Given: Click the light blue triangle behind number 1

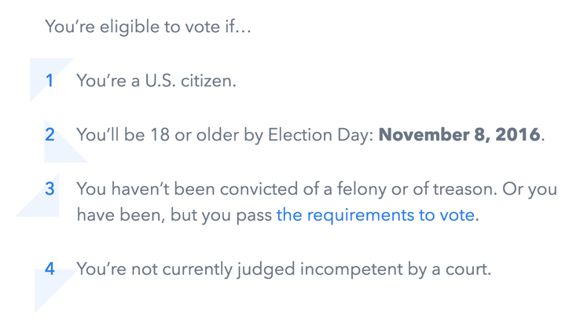Looking at the screenshot, I should [x=39, y=90].
